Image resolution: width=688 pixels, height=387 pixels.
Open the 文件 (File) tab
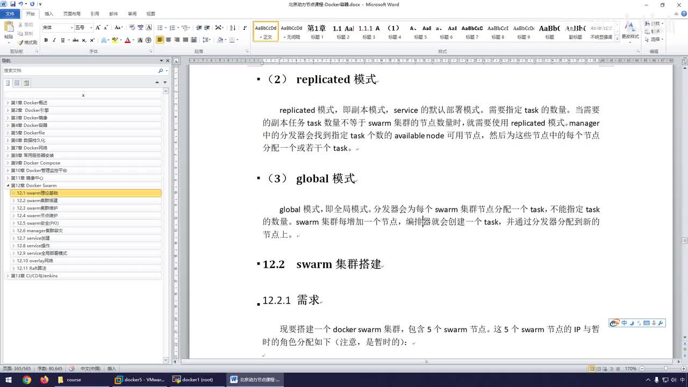tap(10, 13)
